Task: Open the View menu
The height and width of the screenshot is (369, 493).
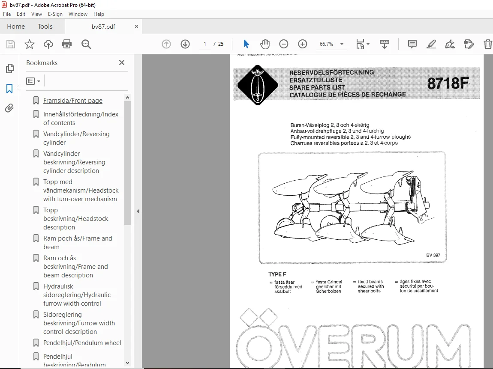Action: pyautogui.click(x=36, y=14)
